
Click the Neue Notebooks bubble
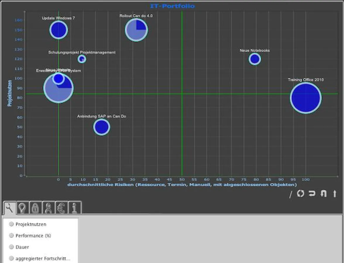pyautogui.click(x=254, y=58)
